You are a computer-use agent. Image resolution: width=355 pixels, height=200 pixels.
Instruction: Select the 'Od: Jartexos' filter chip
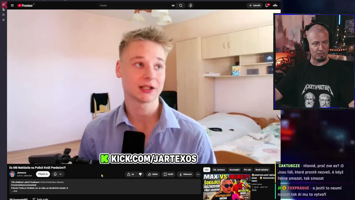(219, 170)
